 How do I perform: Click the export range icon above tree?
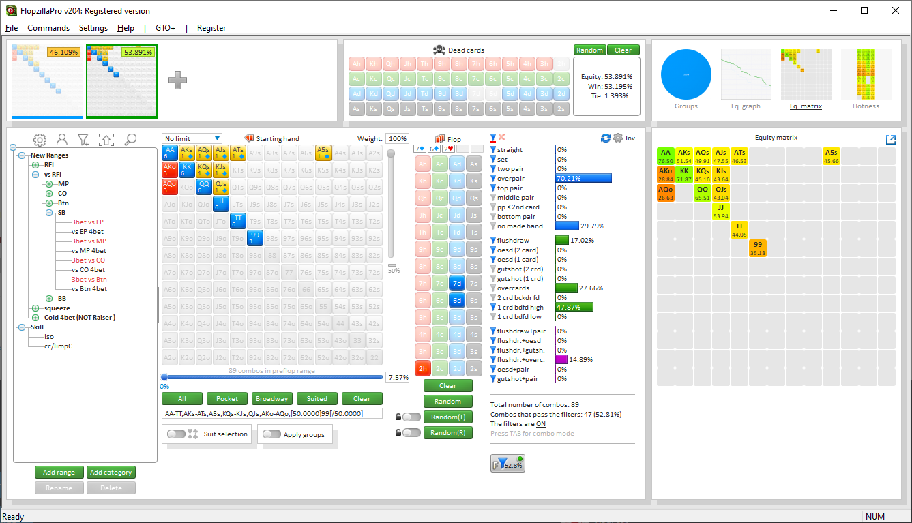pos(106,140)
